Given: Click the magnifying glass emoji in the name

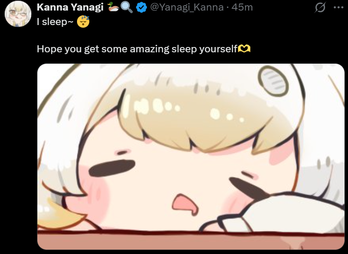Looking at the screenshot, I should tap(127, 7).
